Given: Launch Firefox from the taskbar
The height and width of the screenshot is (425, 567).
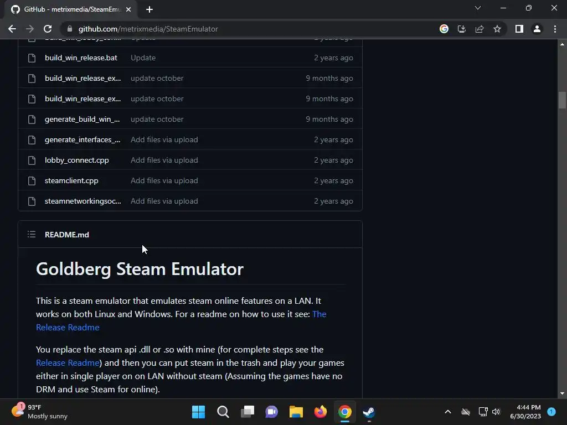Looking at the screenshot, I should click(321, 412).
